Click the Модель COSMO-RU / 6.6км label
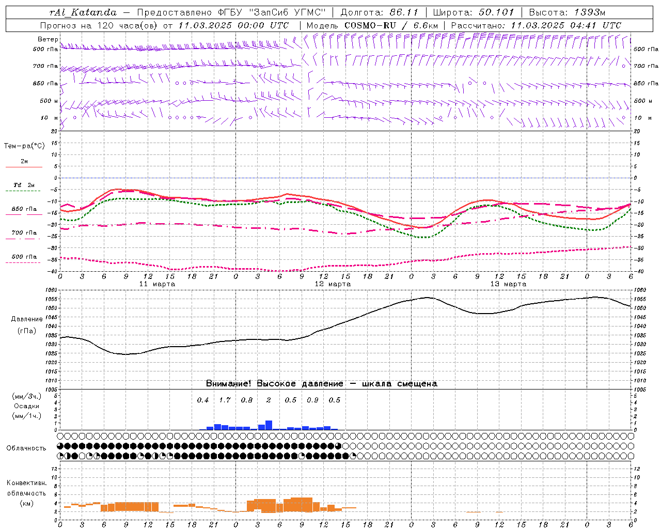 click(372, 25)
